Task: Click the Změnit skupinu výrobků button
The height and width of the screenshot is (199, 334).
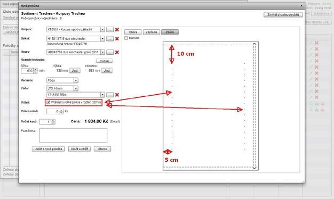Action: point(283,15)
